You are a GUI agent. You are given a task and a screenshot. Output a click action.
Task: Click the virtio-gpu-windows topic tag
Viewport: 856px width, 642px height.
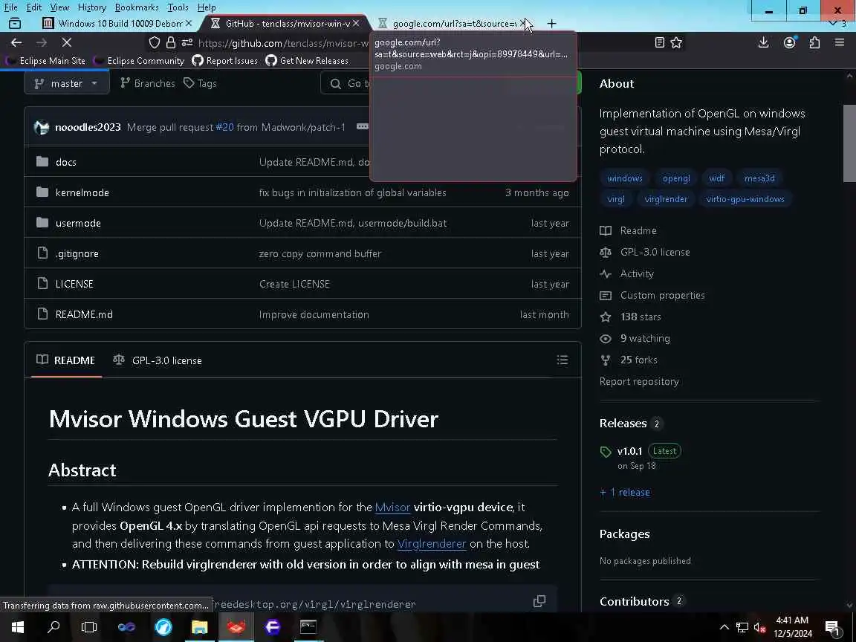[745, 199]
